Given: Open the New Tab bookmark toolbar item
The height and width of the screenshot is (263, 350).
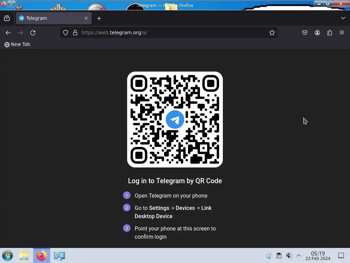Looking at the screenshot, I should click(17, 44).
